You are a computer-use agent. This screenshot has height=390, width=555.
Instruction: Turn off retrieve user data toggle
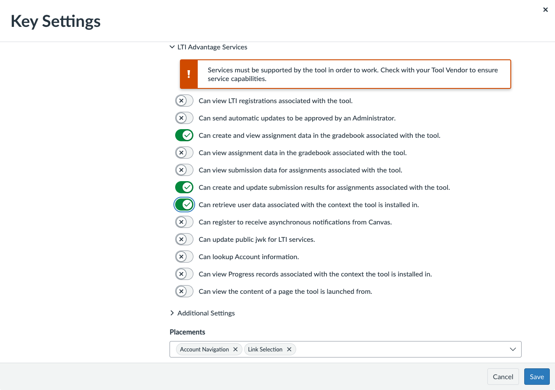[184, 205]
